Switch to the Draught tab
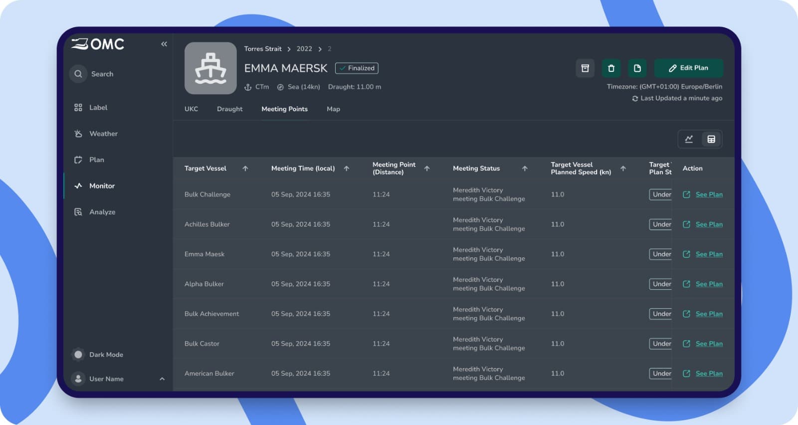The height and width of the screenshot is (425, 798). [x=229, y=109]
